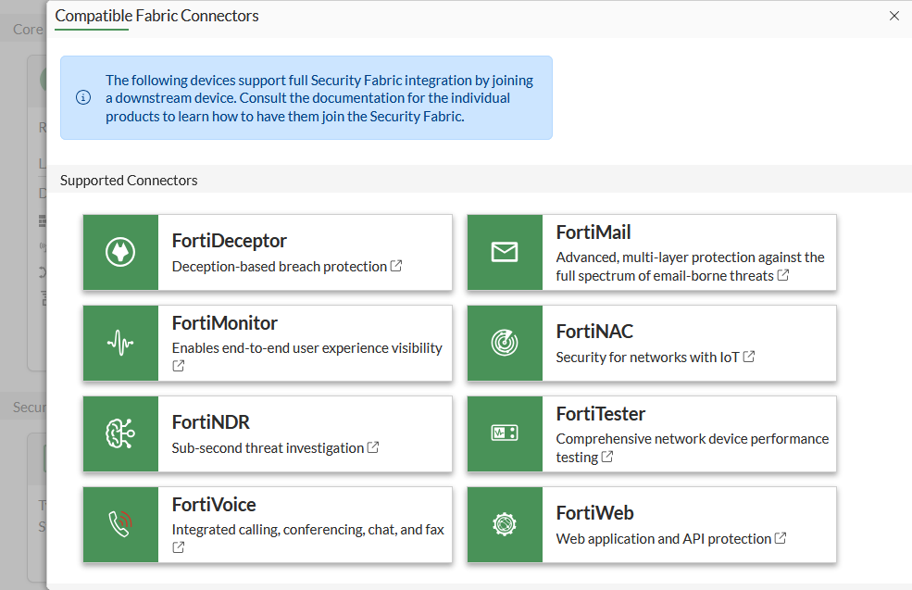Open the FortiMail email threats documentation link
912x590 pixels.
(782, 275)
